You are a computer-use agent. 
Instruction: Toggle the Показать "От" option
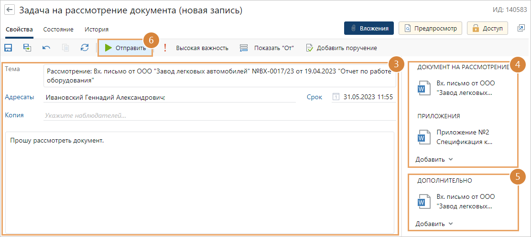[267, 48]
